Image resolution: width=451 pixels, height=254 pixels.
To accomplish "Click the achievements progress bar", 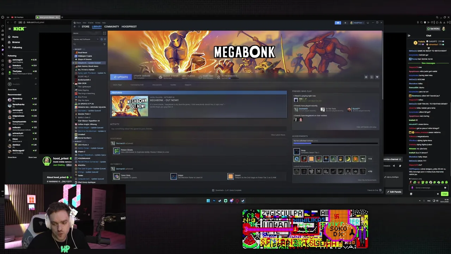I will point(335,143).
